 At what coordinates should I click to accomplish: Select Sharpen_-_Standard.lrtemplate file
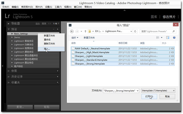coord(122,60)
